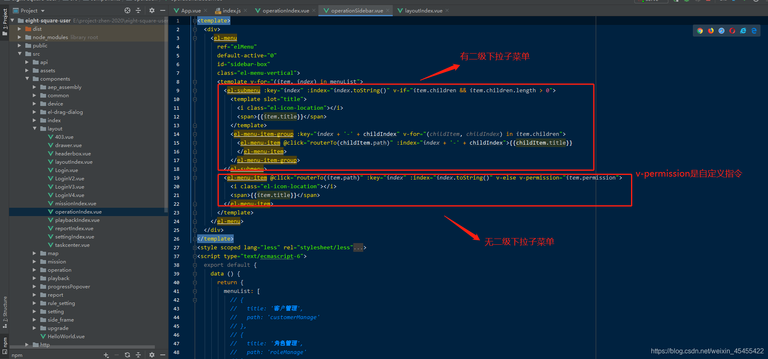Open the npm tool window side button
Image resolution: width=768 pixels, height=359 pixels.
5,346
